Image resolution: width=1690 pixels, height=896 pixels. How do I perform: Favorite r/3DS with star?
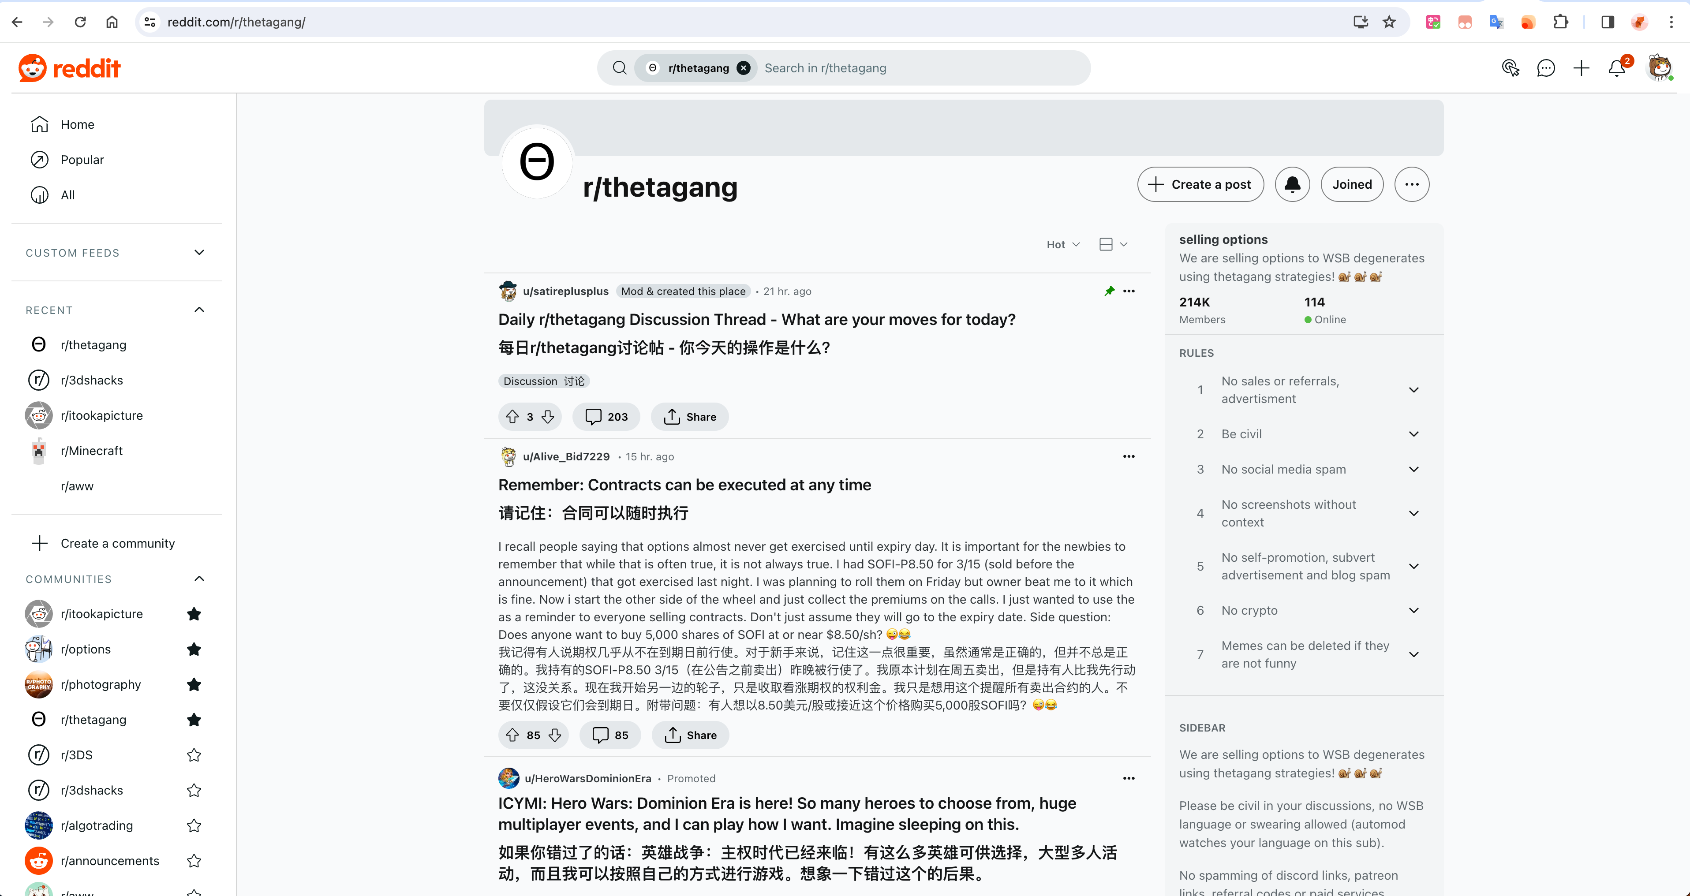194,755
